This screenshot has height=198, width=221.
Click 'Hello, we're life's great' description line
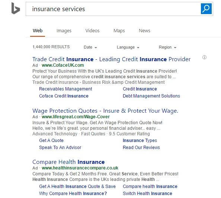(x=96, y=128)
